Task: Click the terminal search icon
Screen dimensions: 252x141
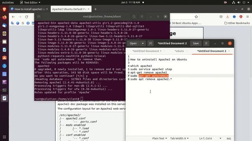Action: (134, 16)
